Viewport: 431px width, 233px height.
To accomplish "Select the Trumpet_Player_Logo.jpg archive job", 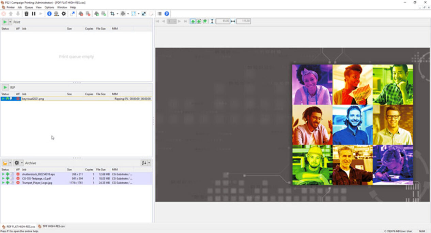I will (x=37, y=183).
